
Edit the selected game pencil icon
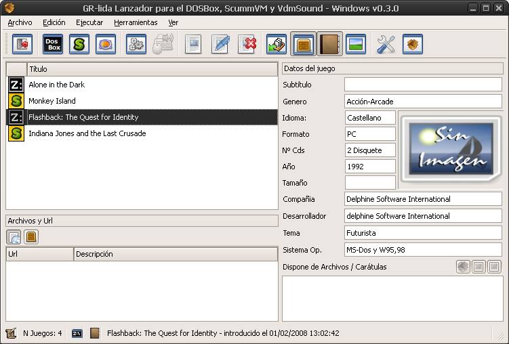[x=220, y=45]
